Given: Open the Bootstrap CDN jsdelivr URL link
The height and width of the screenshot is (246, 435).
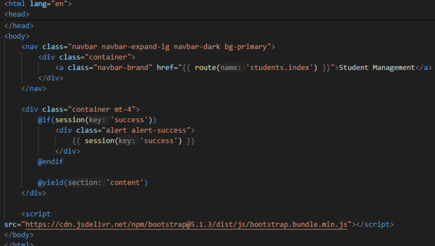Looking at the screenshot, I should (186, 225).
